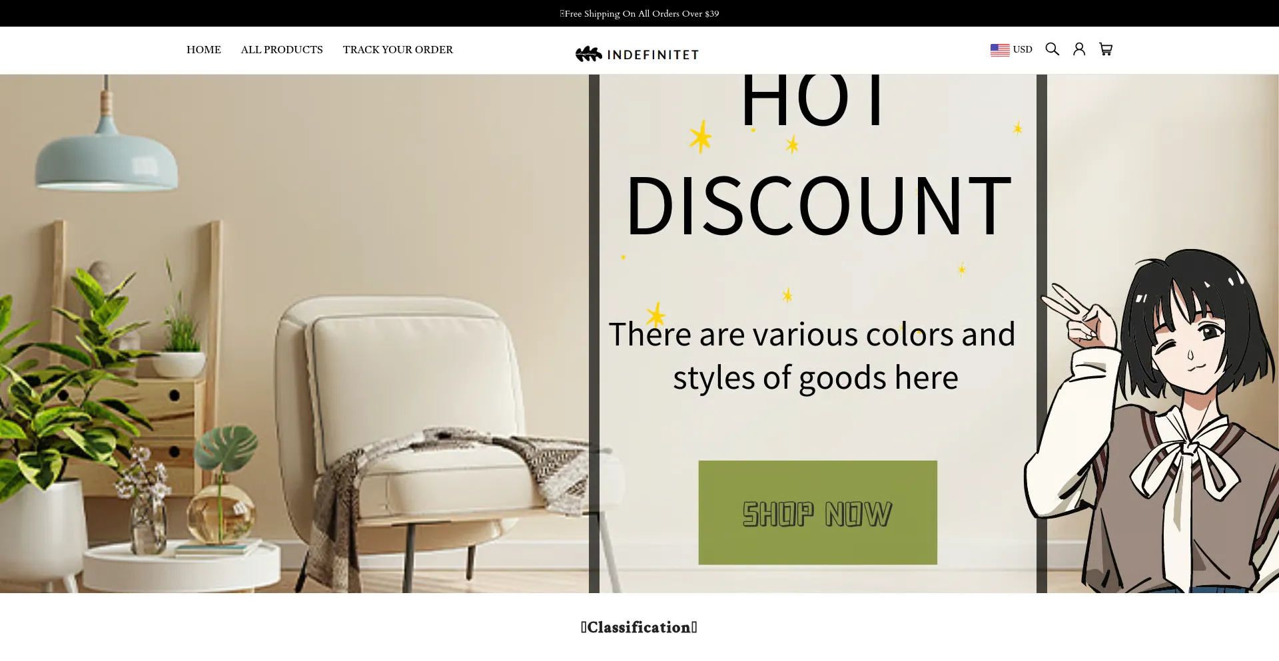Viewport: 1279px width, 661px height.
Task: Click the various colors and styles text
Action: (813, 355)
